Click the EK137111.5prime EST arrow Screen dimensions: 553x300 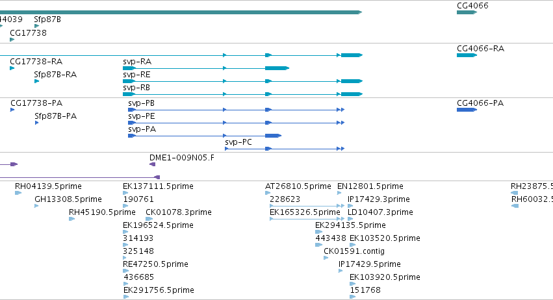point(125,193)
